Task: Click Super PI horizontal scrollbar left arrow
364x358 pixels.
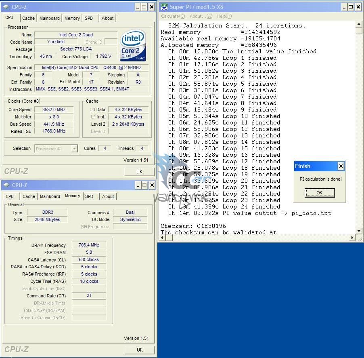Action: 162,238
